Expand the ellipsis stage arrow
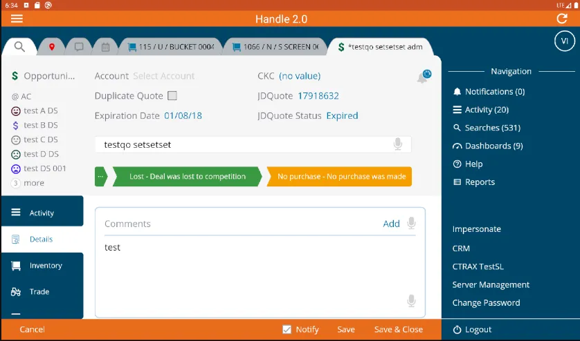The image size is (580, 341). pyautogui.click(x=100, y=177)
